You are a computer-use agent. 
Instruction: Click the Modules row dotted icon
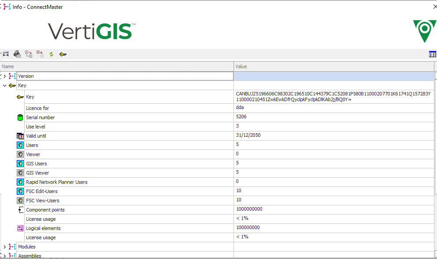coord(12,247)
